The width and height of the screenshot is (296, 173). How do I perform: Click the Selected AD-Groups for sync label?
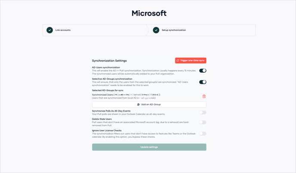108,90
